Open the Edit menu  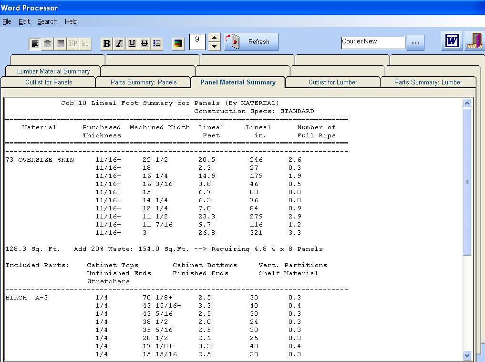(x=24, y=21)
